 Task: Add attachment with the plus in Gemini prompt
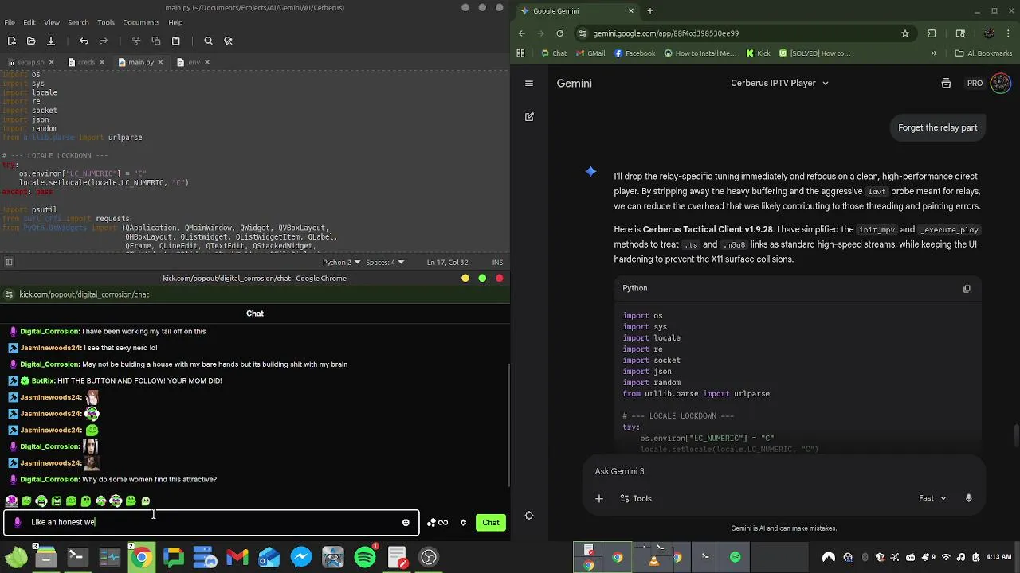tap(599, 498)
